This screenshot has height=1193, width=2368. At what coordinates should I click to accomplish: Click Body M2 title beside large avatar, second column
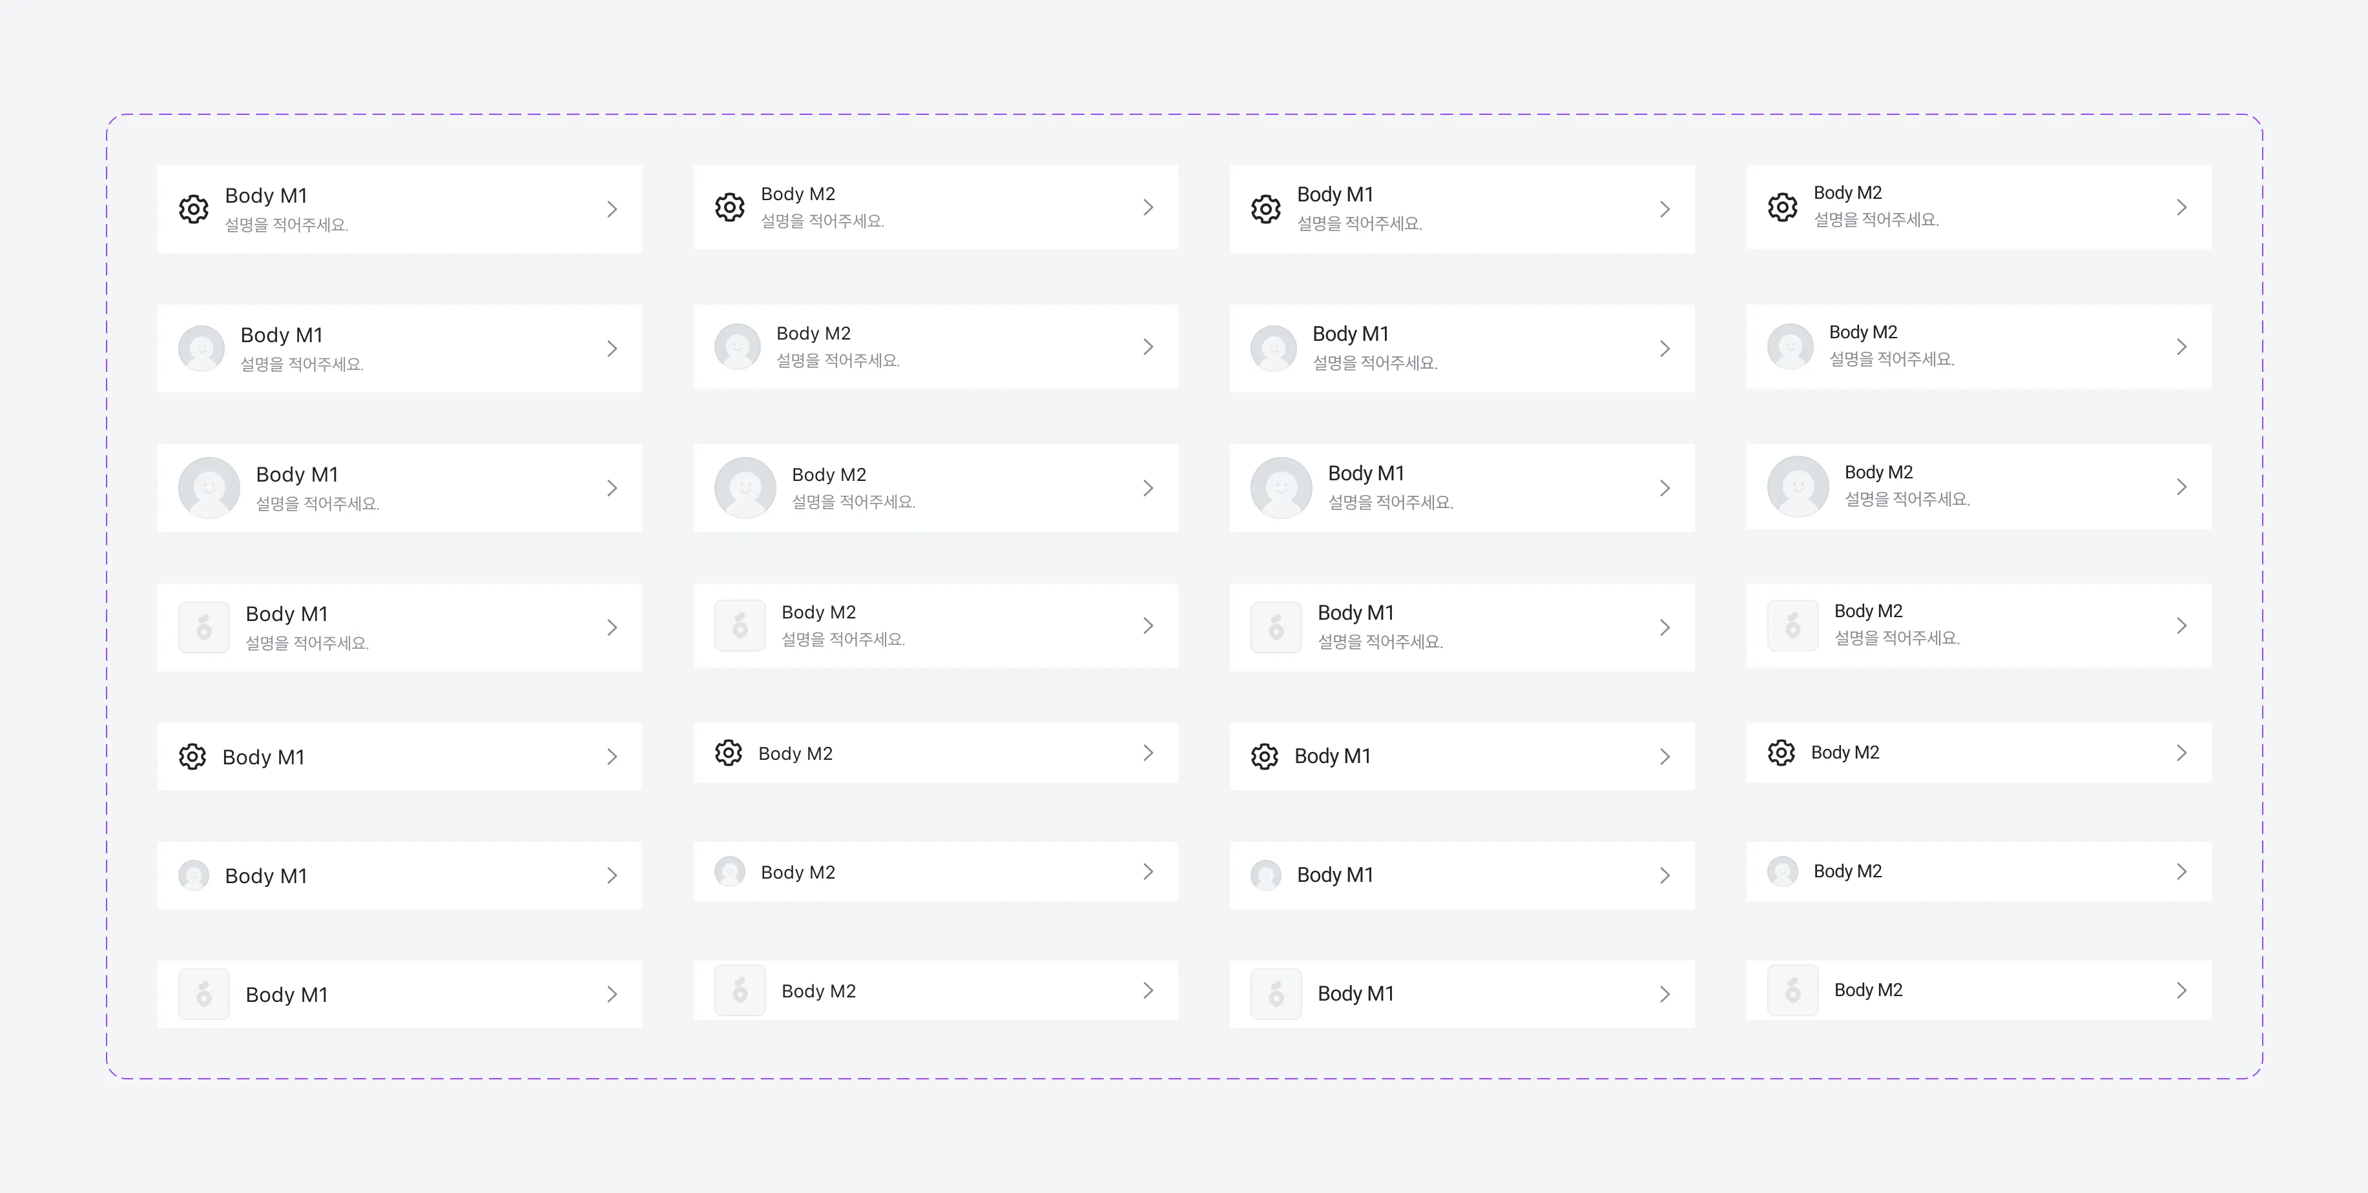point(829,475)
